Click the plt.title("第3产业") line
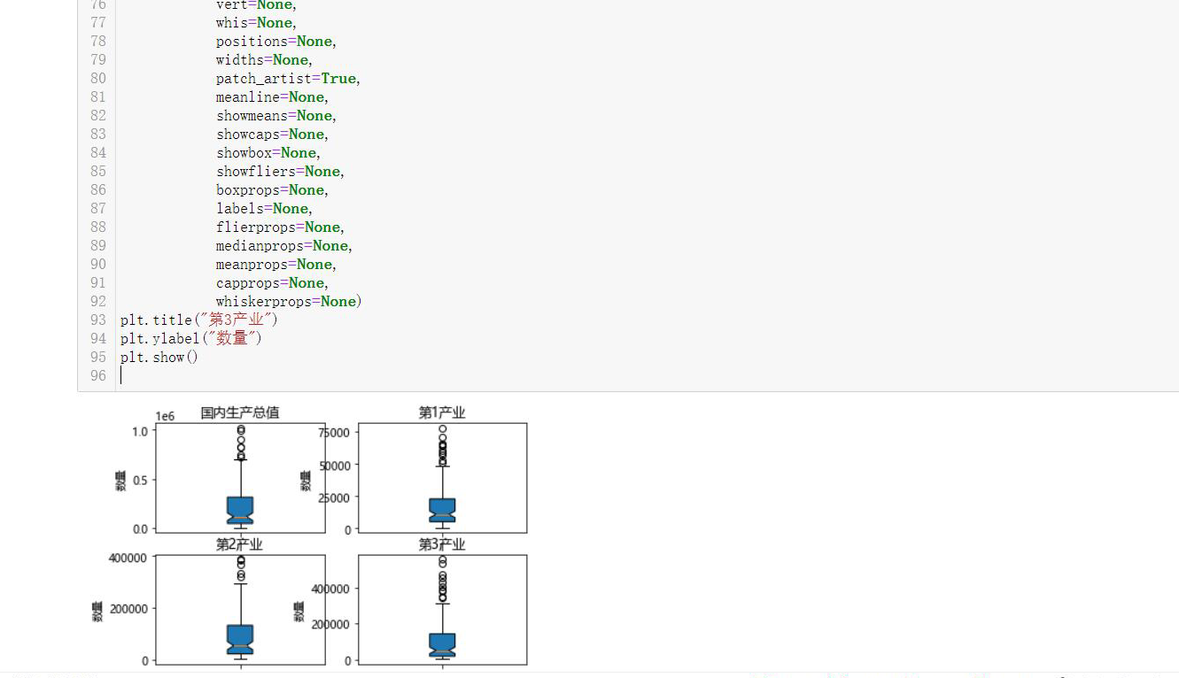This screenshot has height=678, width=1179. click(199, 320)
